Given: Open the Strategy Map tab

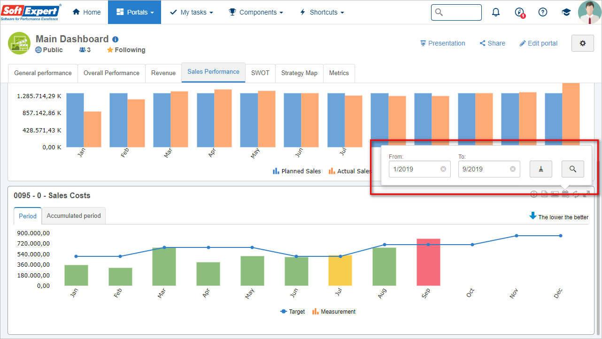Looking at the screenshot, I should point(299,73).
